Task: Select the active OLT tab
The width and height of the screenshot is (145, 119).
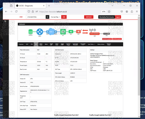Action: (x=36, y=44)
